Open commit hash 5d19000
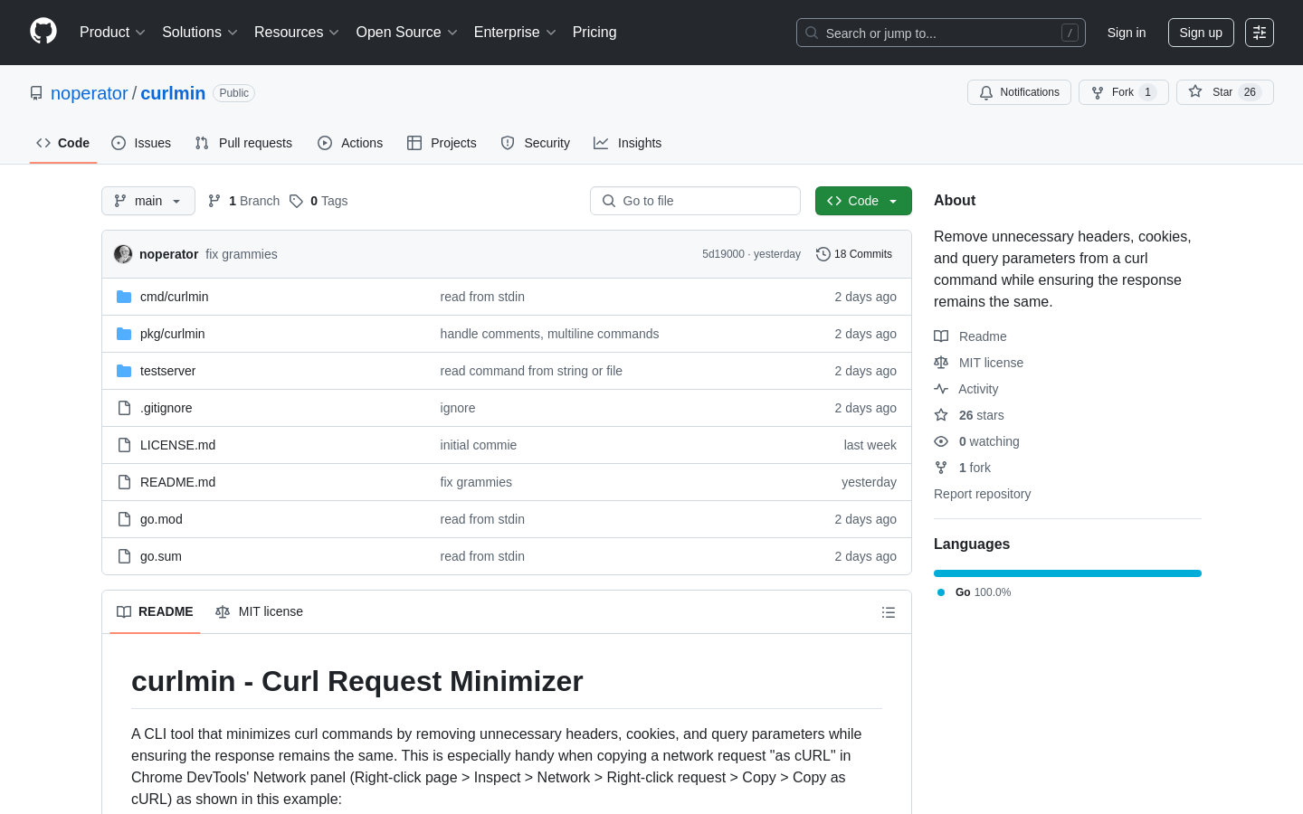This screenshot has height=814, width=1303. (x=723, y=254)
